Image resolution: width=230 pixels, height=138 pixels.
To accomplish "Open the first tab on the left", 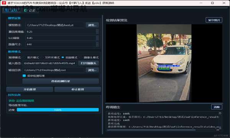I will point(11,10).
